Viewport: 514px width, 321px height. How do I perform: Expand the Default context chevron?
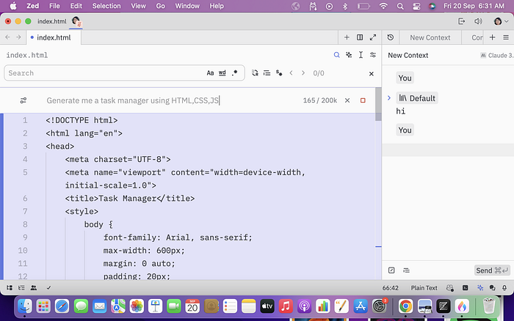coord(389,97)
